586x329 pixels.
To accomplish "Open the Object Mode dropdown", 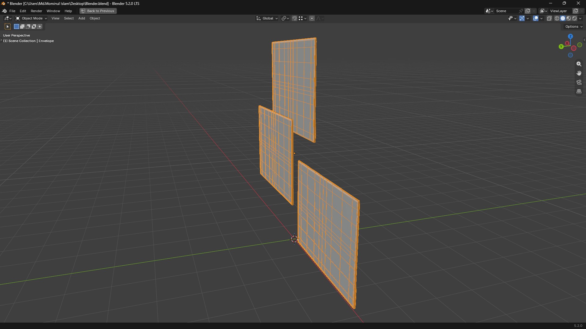I will coord(31,18).
